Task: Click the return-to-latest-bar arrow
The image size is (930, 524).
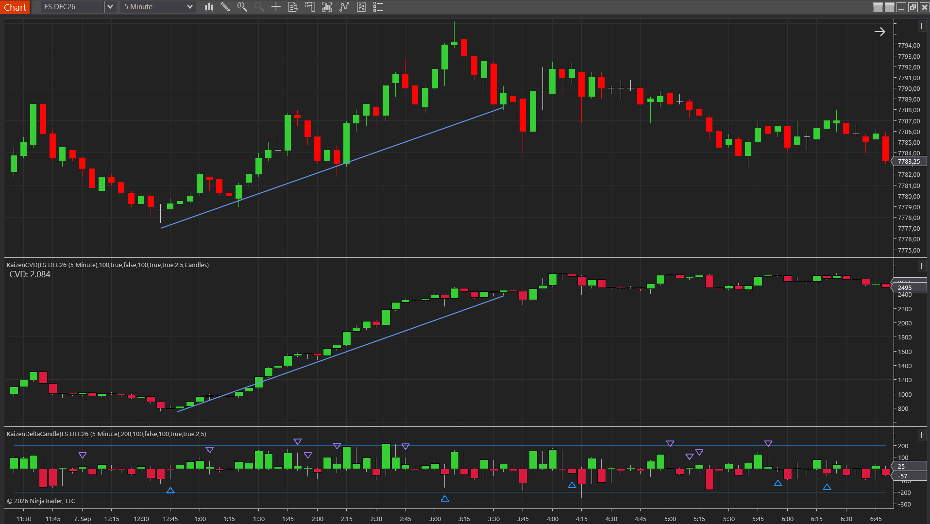Action: (880, 32)
